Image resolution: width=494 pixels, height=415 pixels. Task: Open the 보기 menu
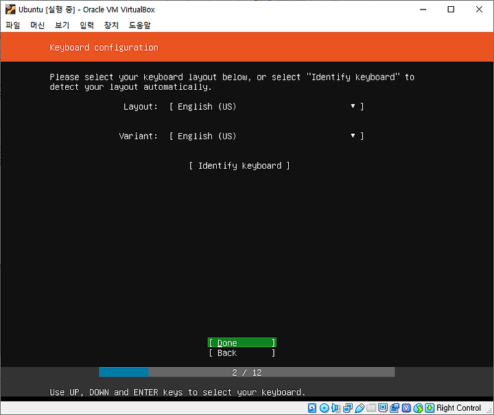[x=62, y=25]
